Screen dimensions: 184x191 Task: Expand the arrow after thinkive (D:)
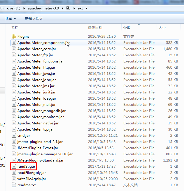[x=24, y=8]
